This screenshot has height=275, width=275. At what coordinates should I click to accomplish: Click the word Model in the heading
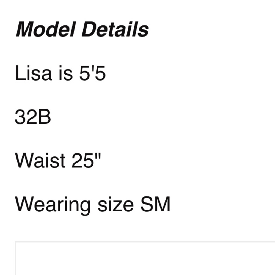pos(46,29)
